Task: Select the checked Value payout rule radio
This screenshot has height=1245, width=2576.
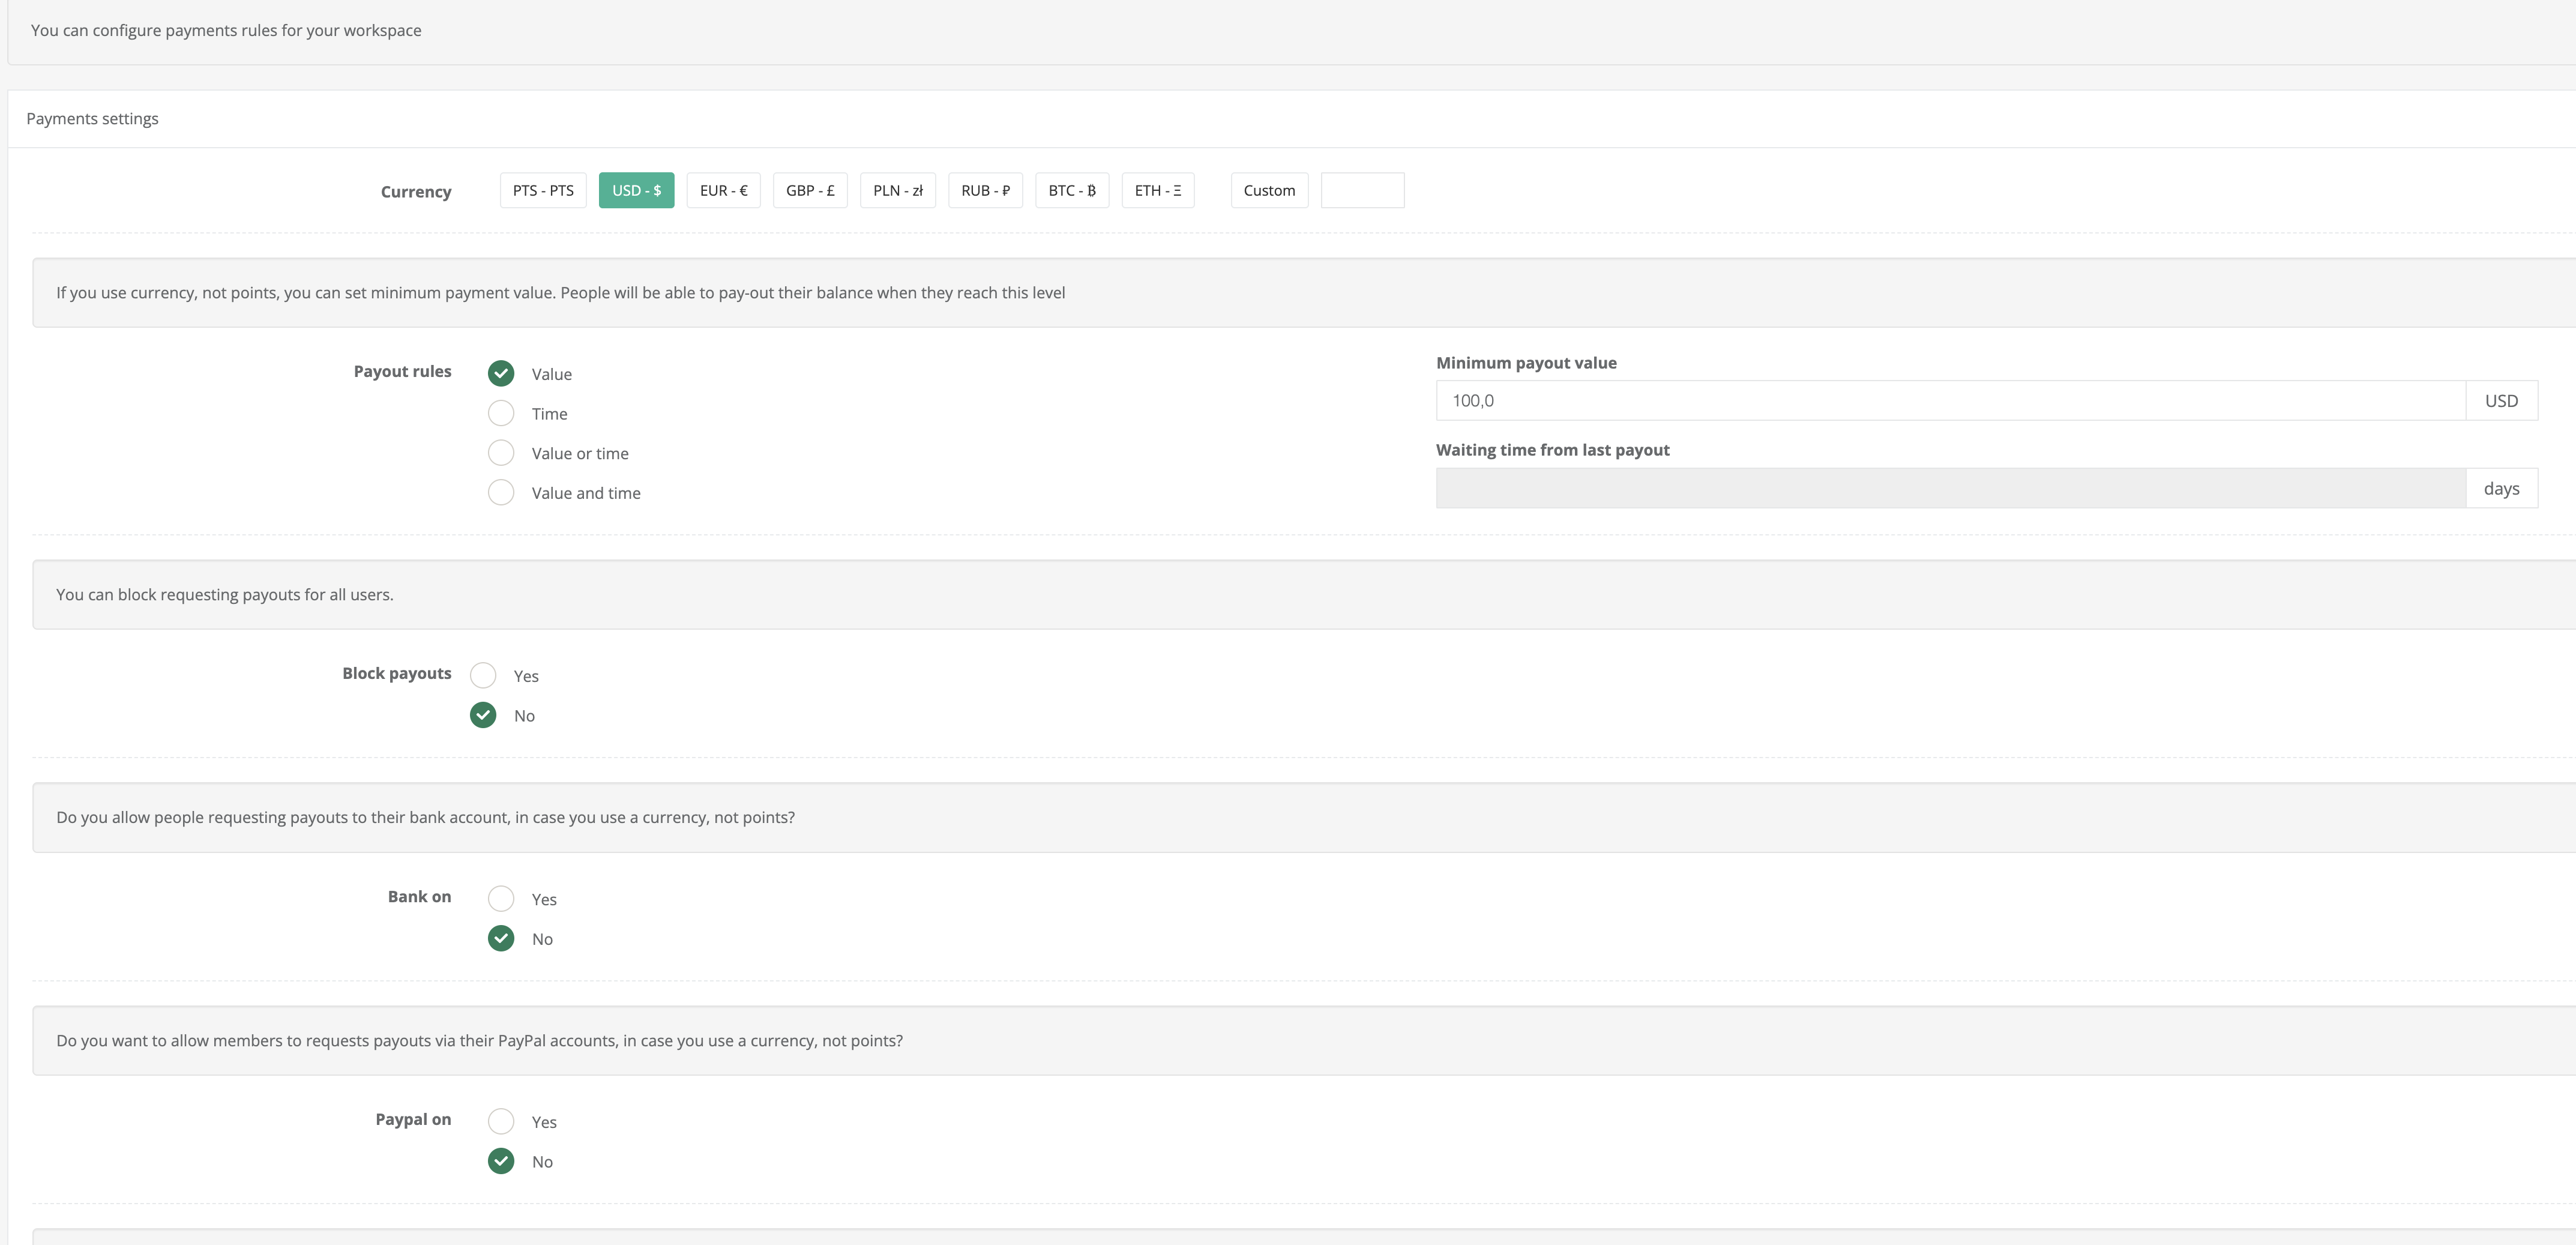Action: (x=501, y=373)
